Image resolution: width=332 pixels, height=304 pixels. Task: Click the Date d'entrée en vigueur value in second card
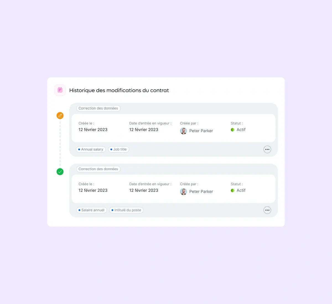pyautogui.click(x=144, y=190)
